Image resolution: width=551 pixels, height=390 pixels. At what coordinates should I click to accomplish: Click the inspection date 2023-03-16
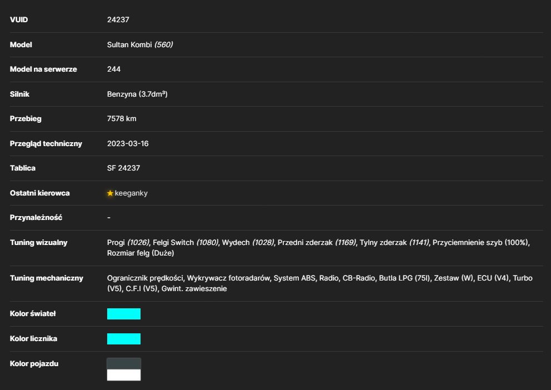[128, 144]
